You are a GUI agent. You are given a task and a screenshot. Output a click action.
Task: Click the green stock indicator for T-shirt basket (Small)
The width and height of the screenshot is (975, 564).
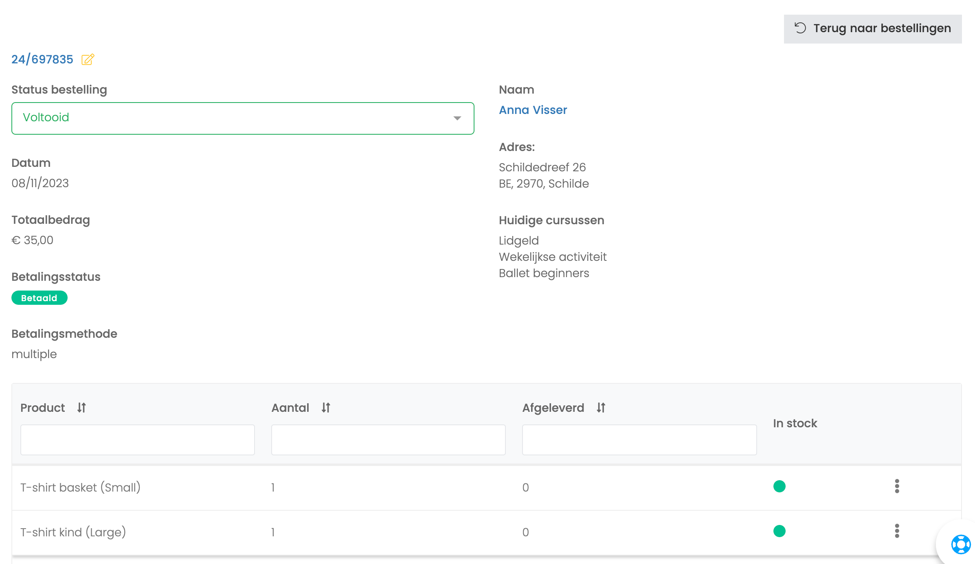point(780,486)
